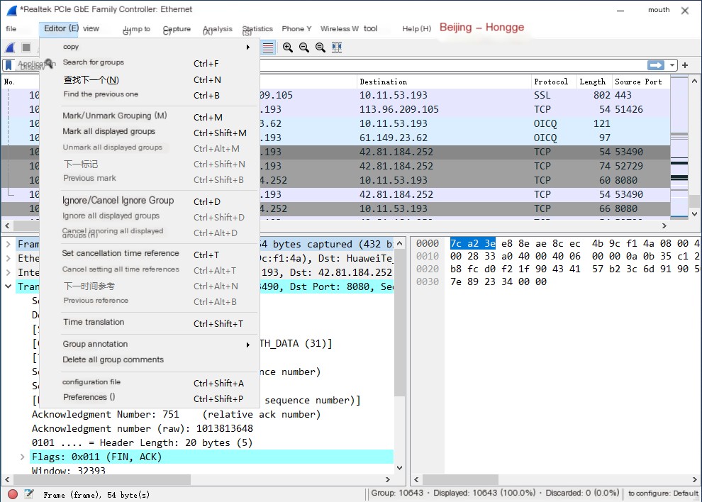Choose Search for groups menu entry
This screenshot has width=702, height=502.
coord(150,62)
